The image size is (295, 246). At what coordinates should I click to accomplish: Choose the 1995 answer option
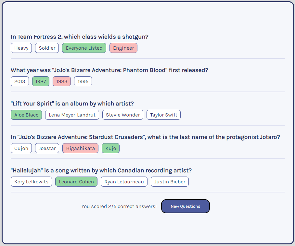(83, 81)
